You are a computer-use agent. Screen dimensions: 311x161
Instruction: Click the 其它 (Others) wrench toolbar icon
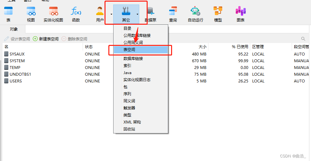point(126,11)
